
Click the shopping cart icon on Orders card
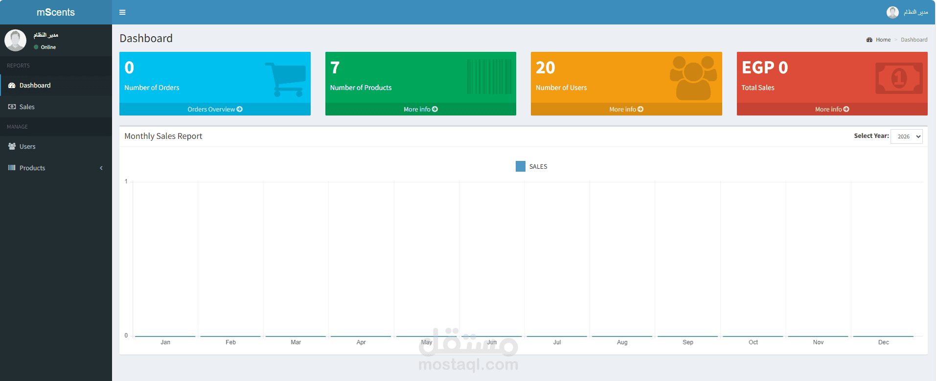point(285,79)
